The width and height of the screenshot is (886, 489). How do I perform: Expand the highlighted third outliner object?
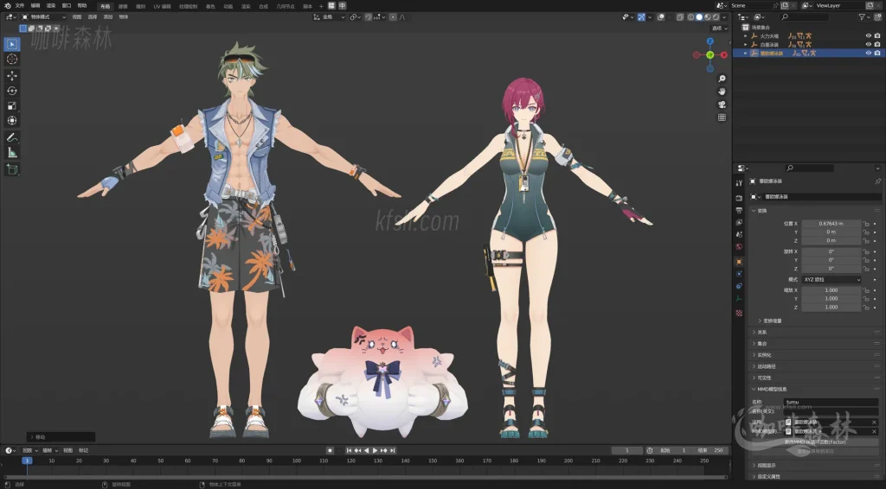click(746, 53)
